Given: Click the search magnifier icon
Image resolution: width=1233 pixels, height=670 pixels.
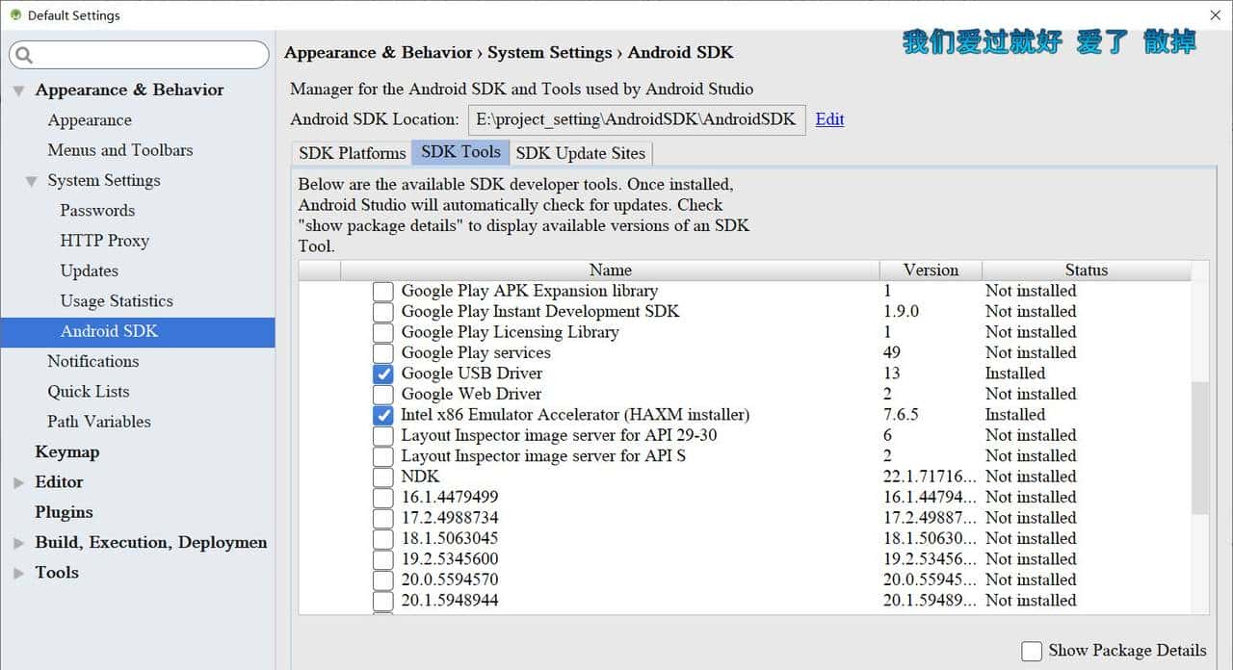Looking at the screenshot, I should pos(24,54).
